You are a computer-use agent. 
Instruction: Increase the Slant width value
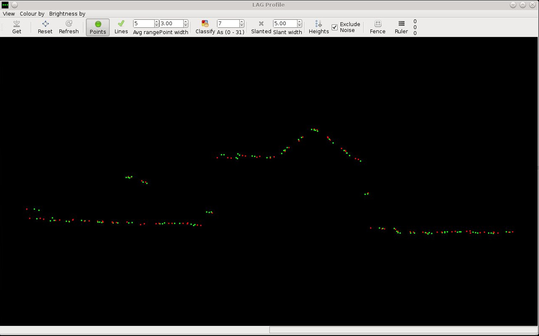(x=300, y=22)
